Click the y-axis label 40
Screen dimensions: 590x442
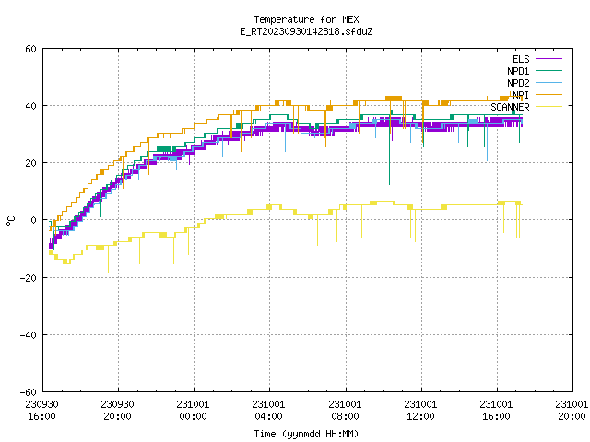30,106
